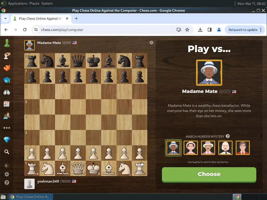267x200 pixels.
Task: Click the taskbar Play Chess Online window entry
Action: coord(31,197)
